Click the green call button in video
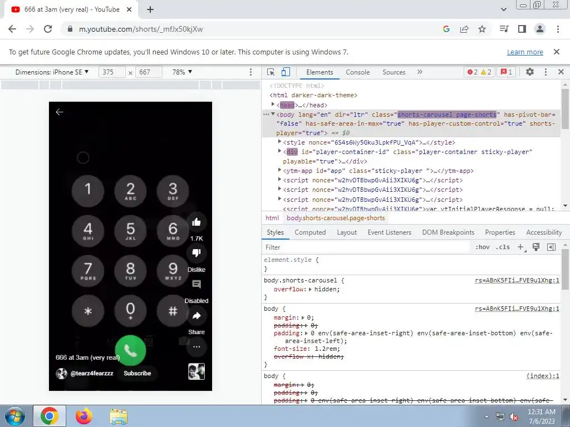 [x=130, y=350]
